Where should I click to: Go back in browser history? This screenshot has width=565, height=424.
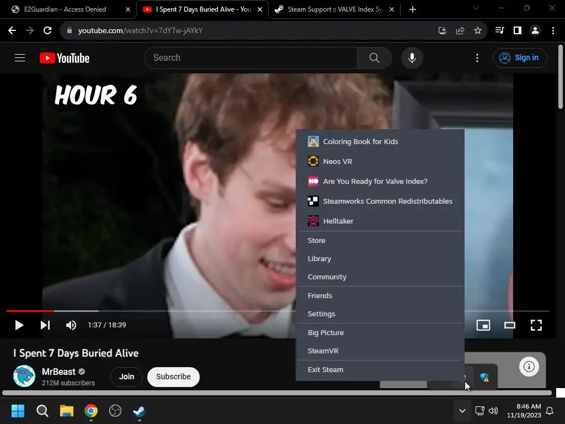[12, 31]
